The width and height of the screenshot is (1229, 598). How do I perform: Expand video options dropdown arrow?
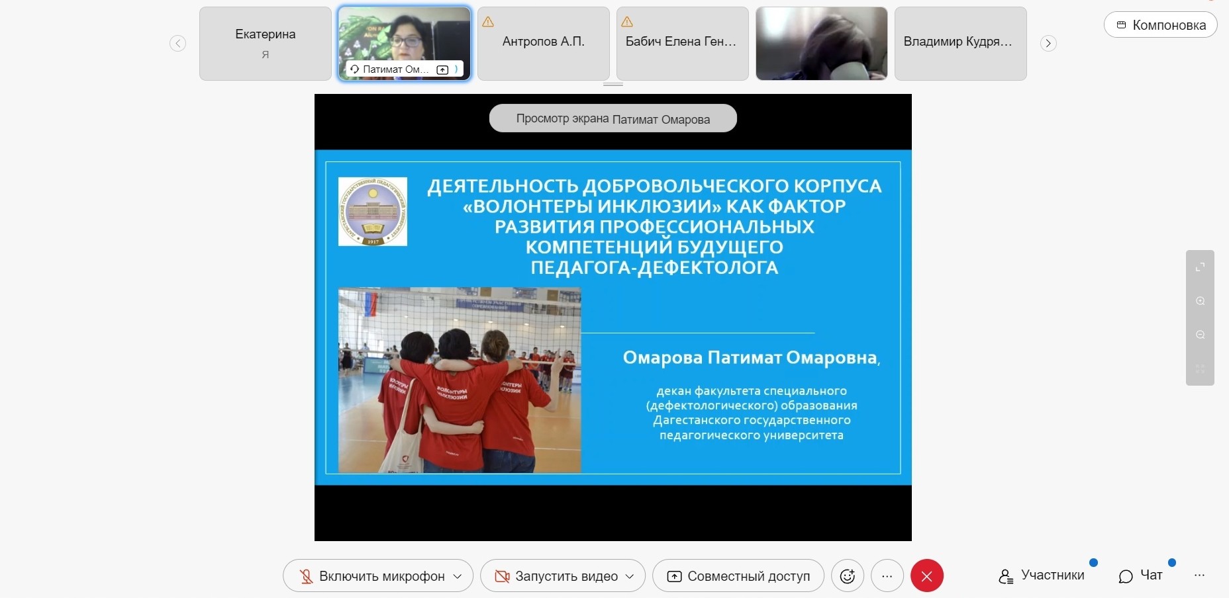click(x=630, y=576)
